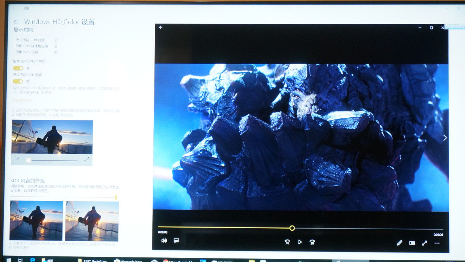465x262 pixels.
Task: Go to the next item with right chevron
Action: (445, 138)
